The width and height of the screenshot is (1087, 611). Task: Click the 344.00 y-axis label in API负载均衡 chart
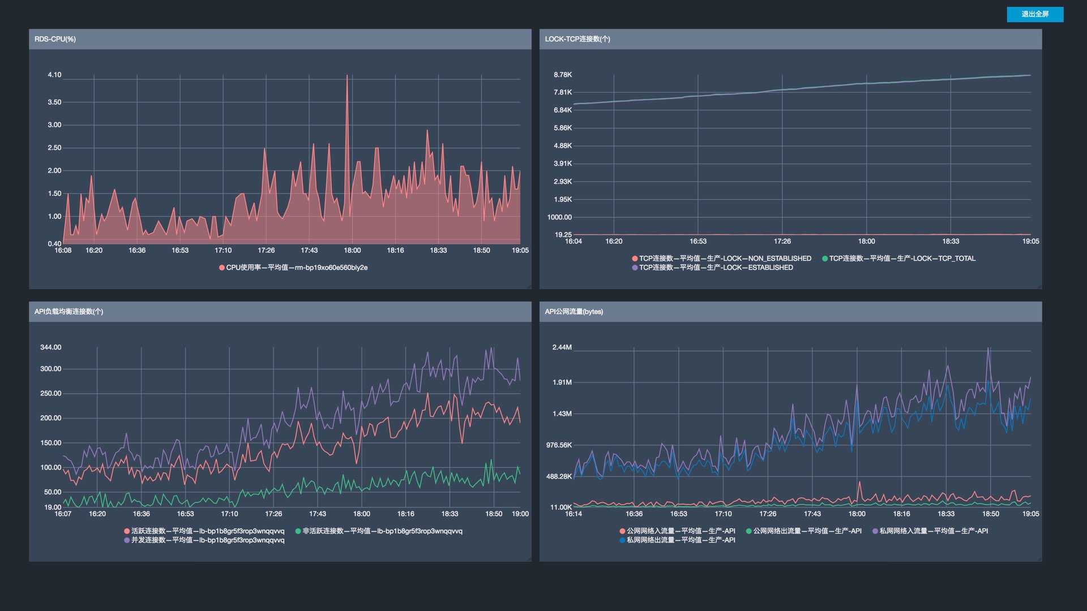pos(50,347)
